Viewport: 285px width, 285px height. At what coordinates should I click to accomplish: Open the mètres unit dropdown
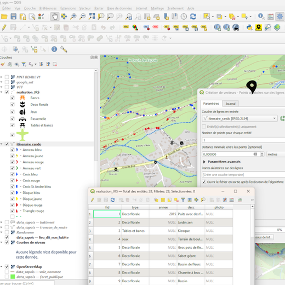pyautogui.click(x=276, y=155)
